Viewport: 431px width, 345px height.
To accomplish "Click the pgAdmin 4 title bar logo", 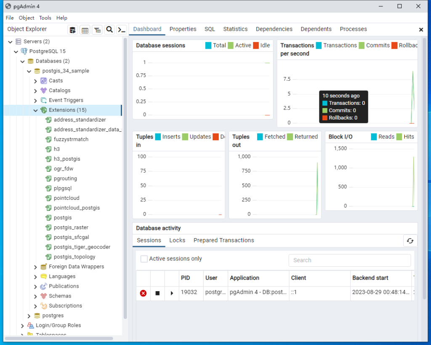I will pos(8,6).
